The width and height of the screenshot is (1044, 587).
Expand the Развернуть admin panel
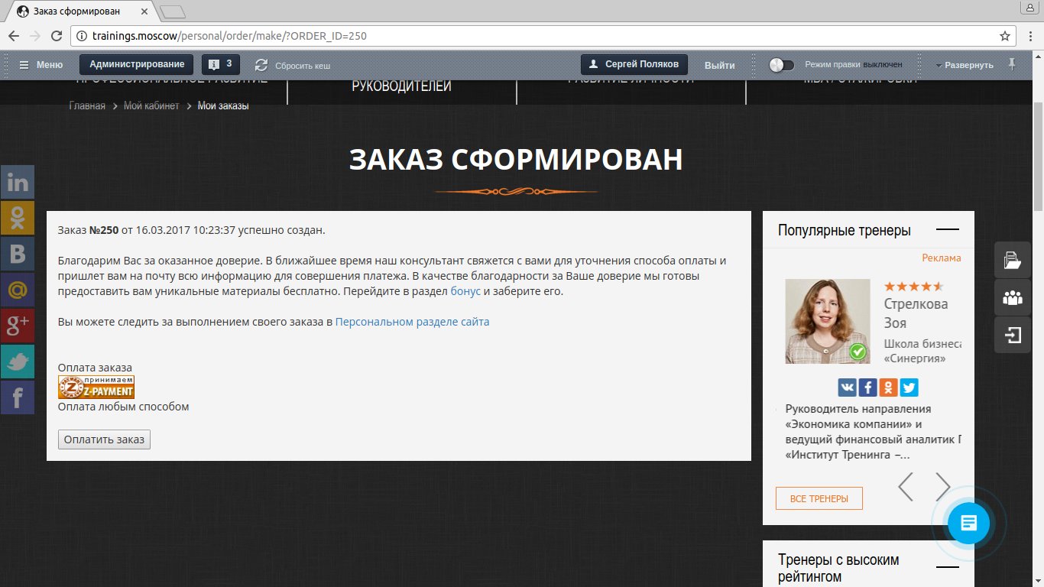point(965,65)
